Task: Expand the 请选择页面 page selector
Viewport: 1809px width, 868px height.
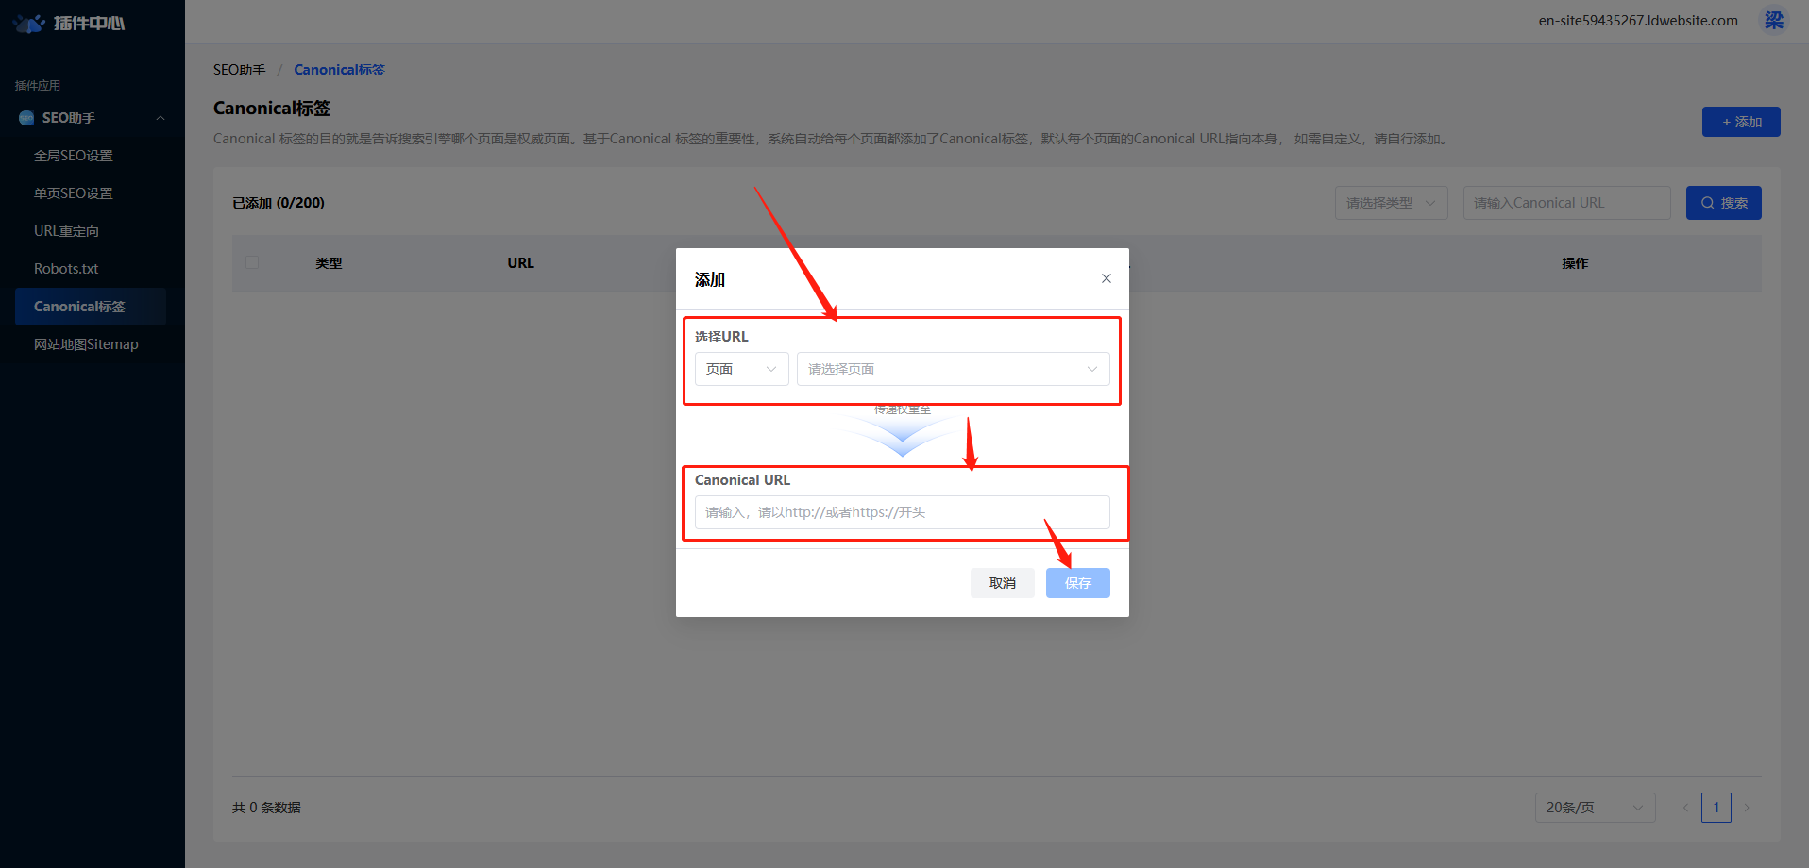Action: [x=953, y=369]
